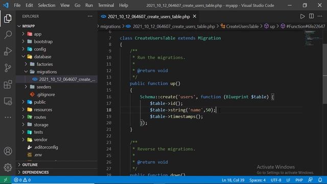Open the Selection menu
The image size is (327, 184).
tap(46, 5)
